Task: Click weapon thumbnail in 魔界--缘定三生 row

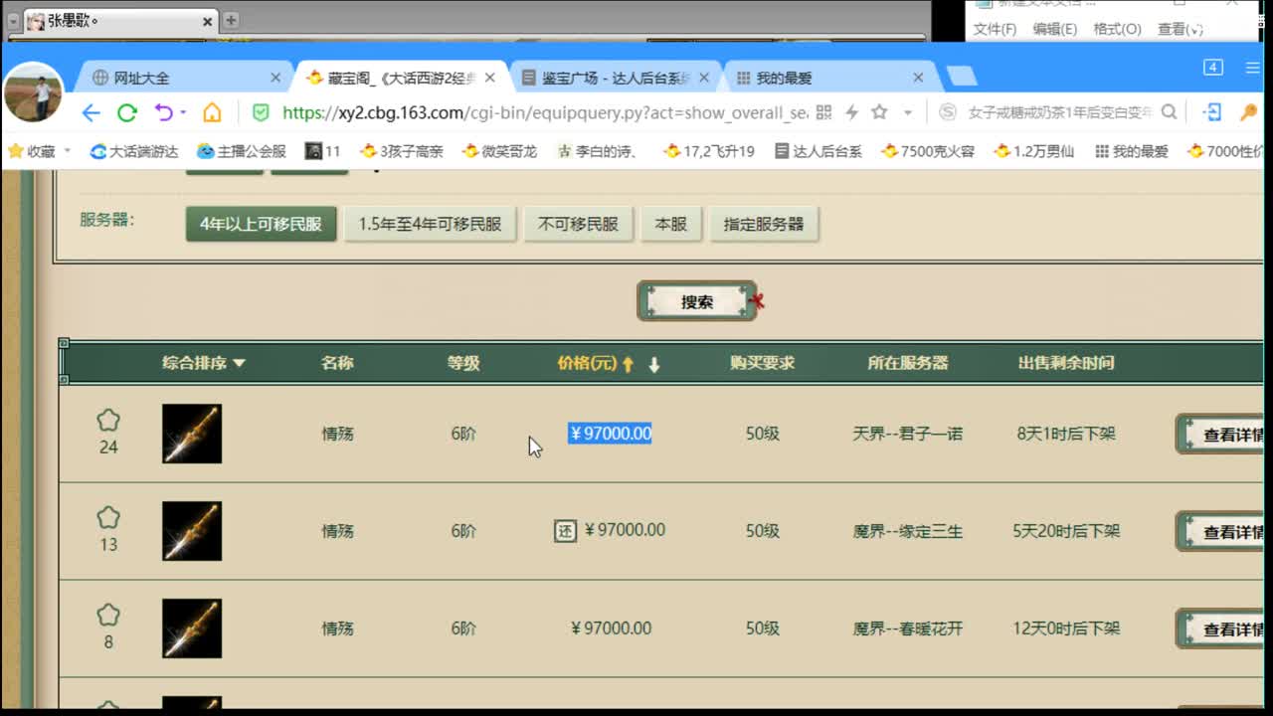Action: (x=192, y=531)
